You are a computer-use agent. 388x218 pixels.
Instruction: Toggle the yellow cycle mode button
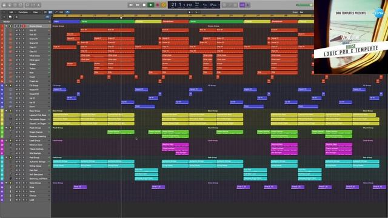(164, 5)
